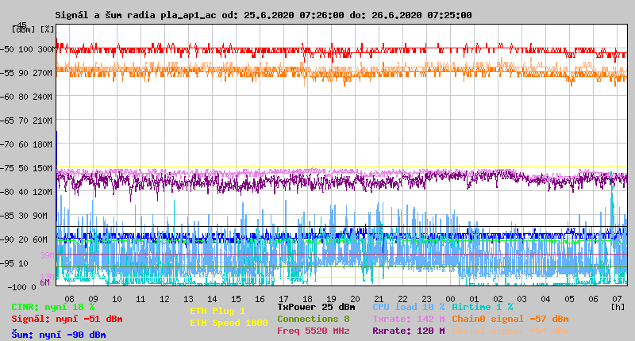Click the chart title text
The height and width of the screenshot is (341, 635).
tap(263, 15)
